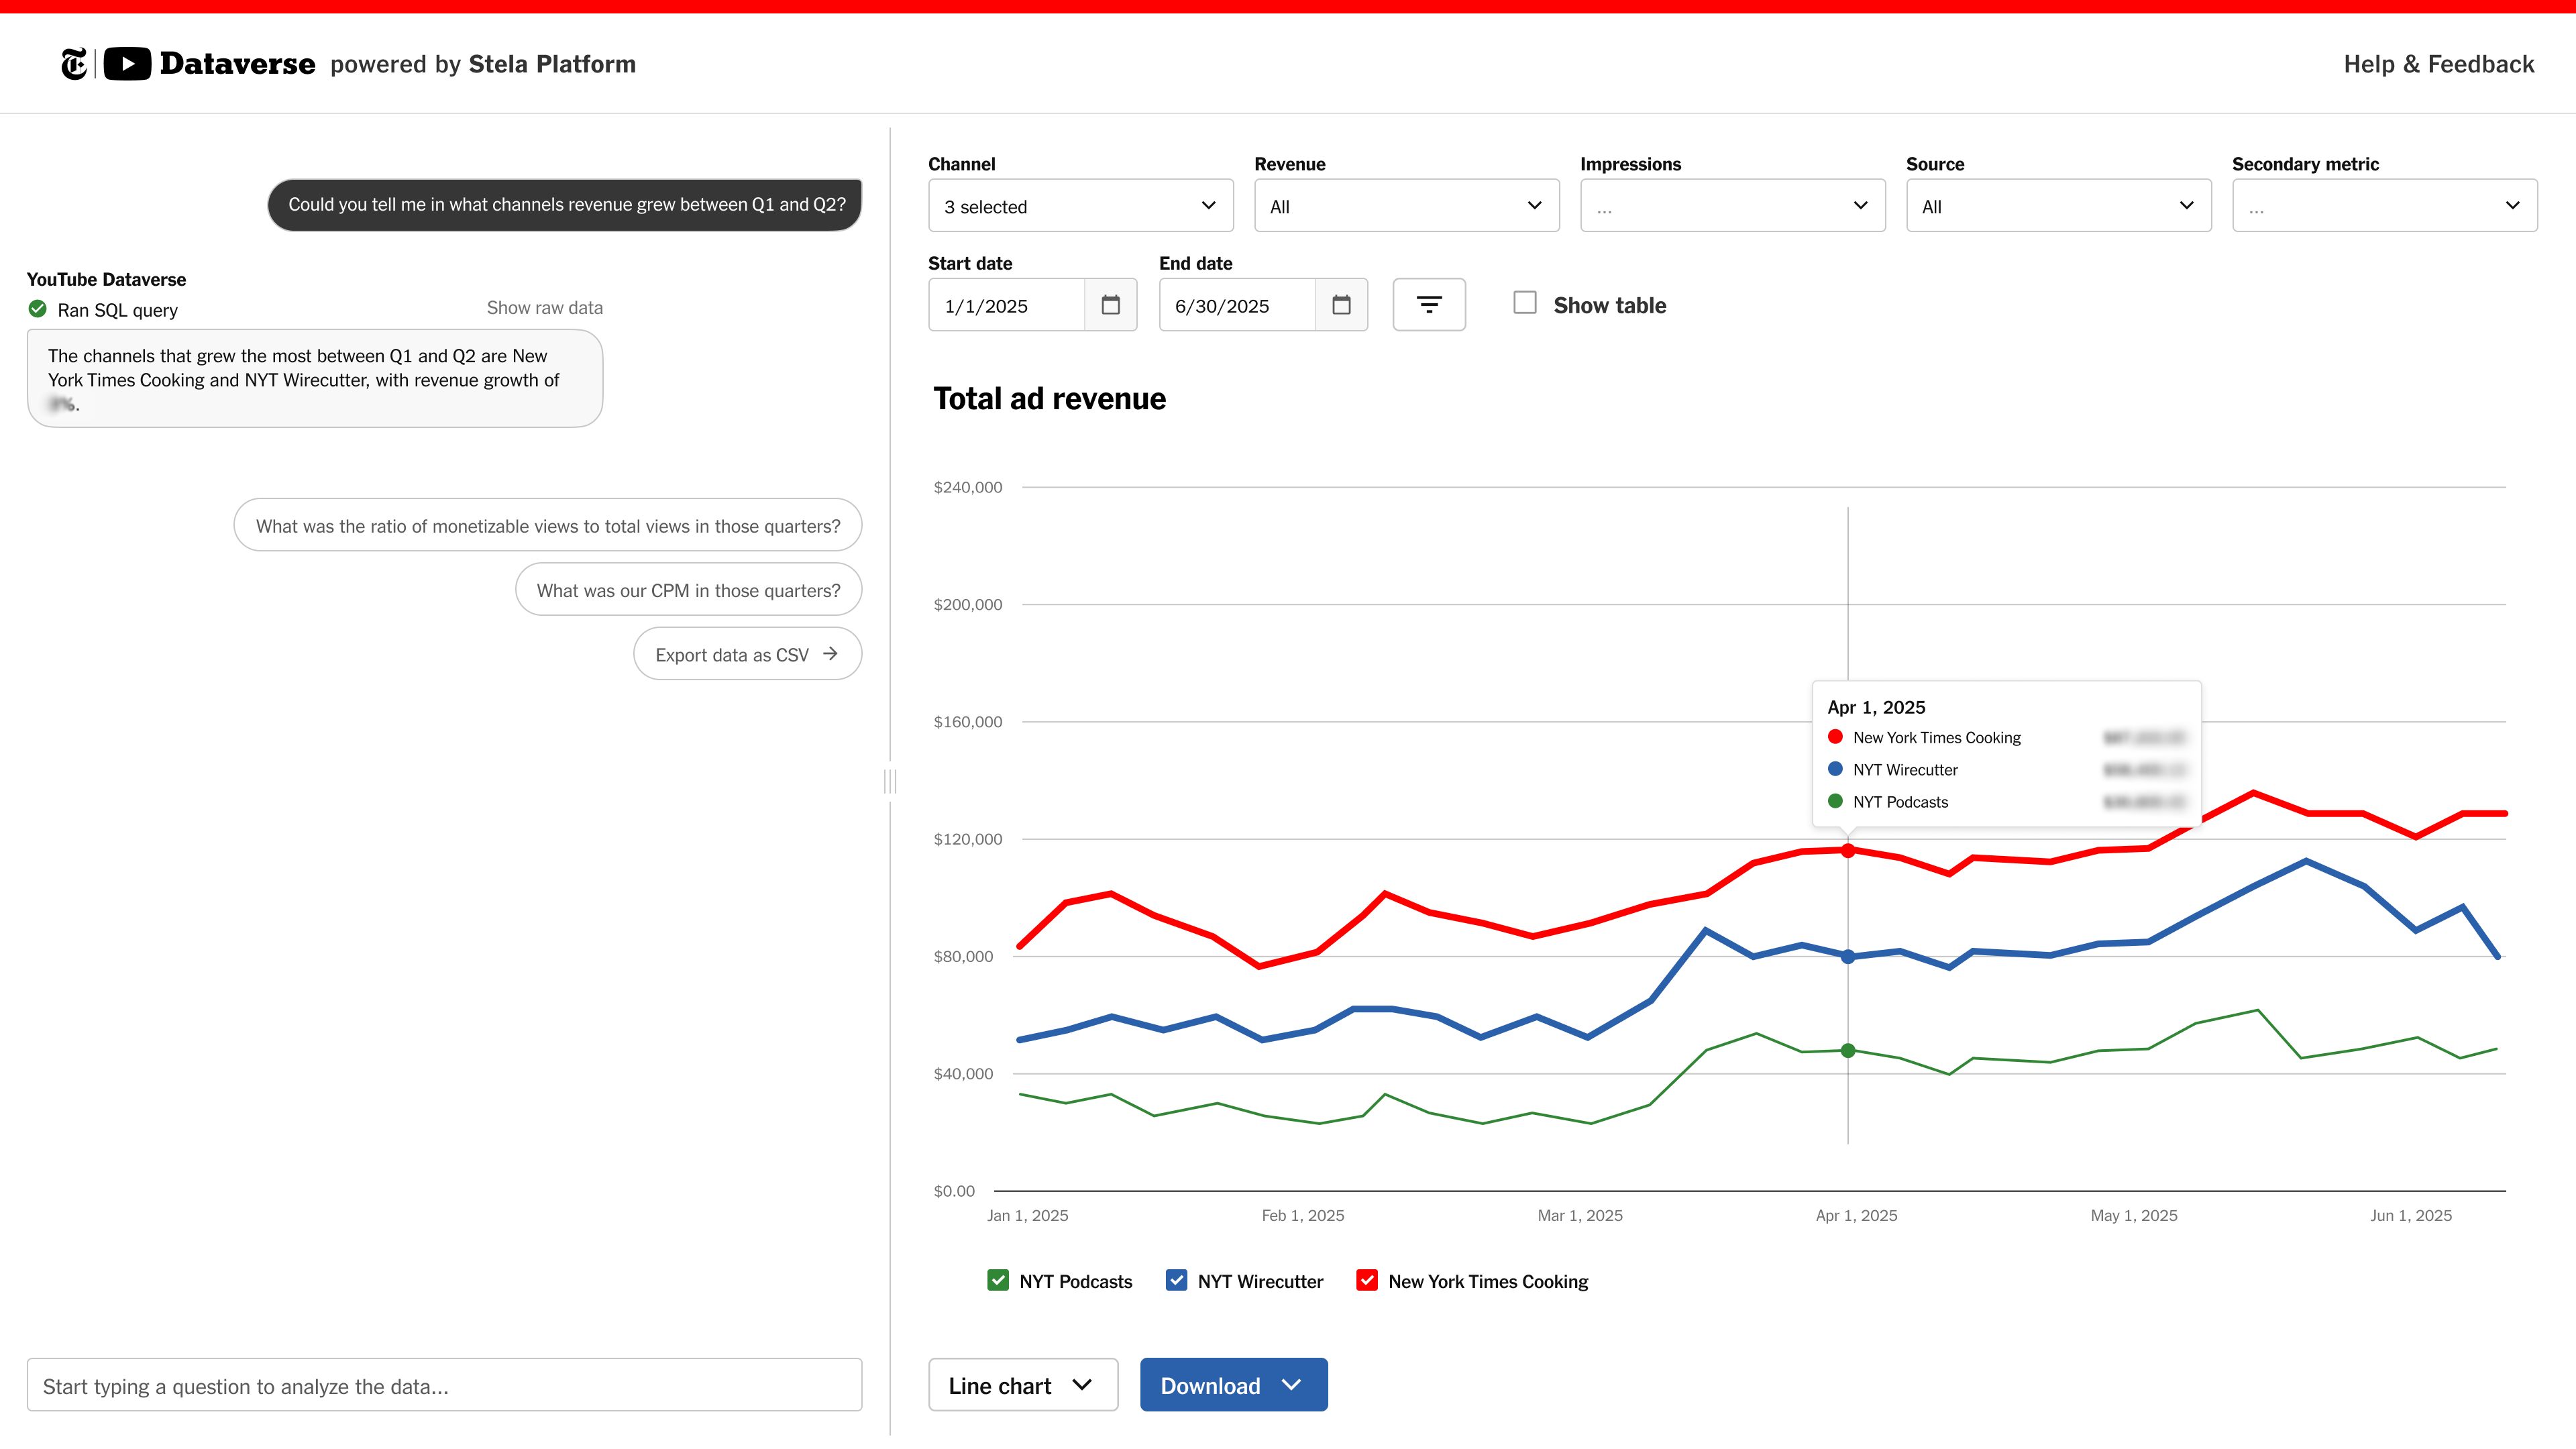This screenshot has height=1449, width=2576.
Task: Select the CPM in those quarters suggestion
Action: pos(689,589)
